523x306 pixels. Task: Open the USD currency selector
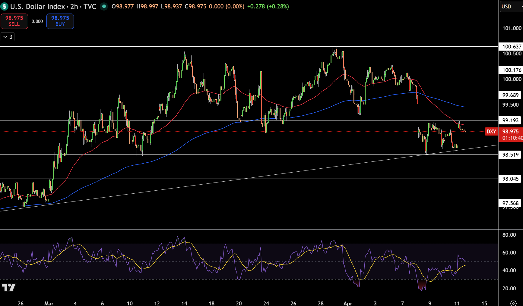pyautogui.click(x=511, y=7)
